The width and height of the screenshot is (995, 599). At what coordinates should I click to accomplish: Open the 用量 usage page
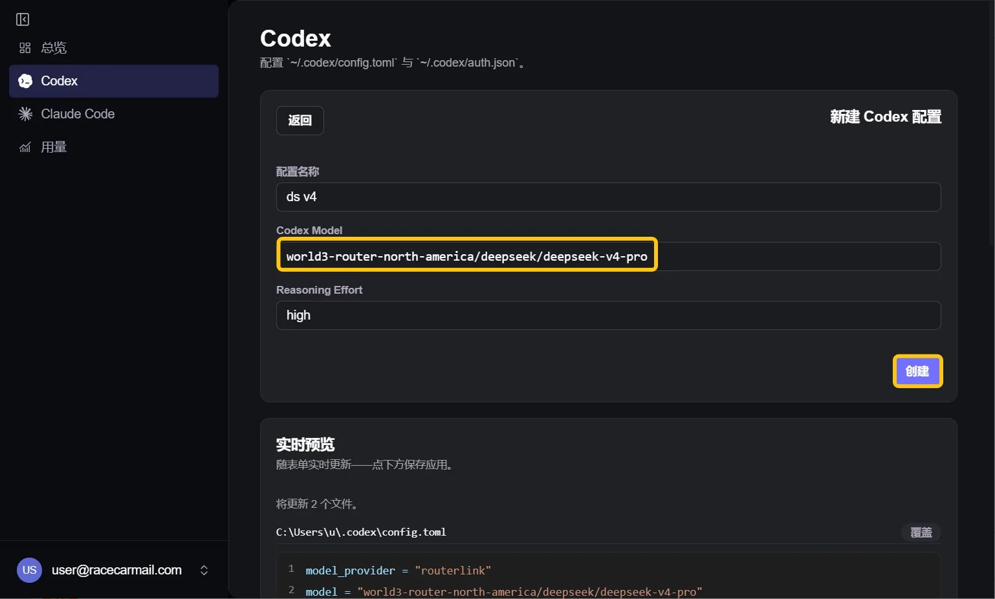pos(114,147)
